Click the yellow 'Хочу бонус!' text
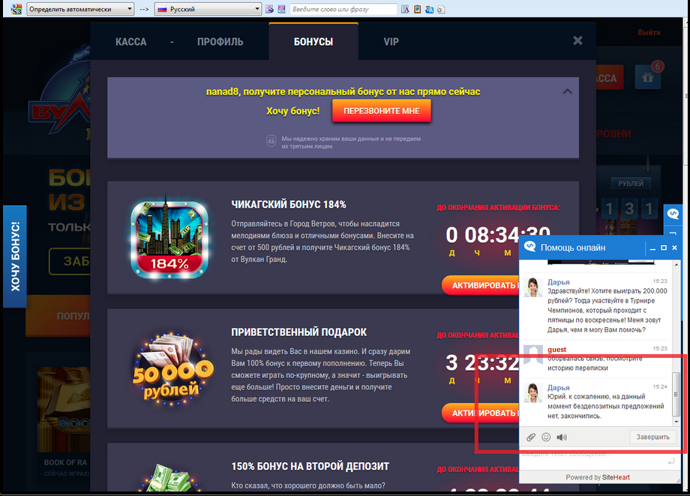This screenshot has height=496, width=690. [292, 111]
